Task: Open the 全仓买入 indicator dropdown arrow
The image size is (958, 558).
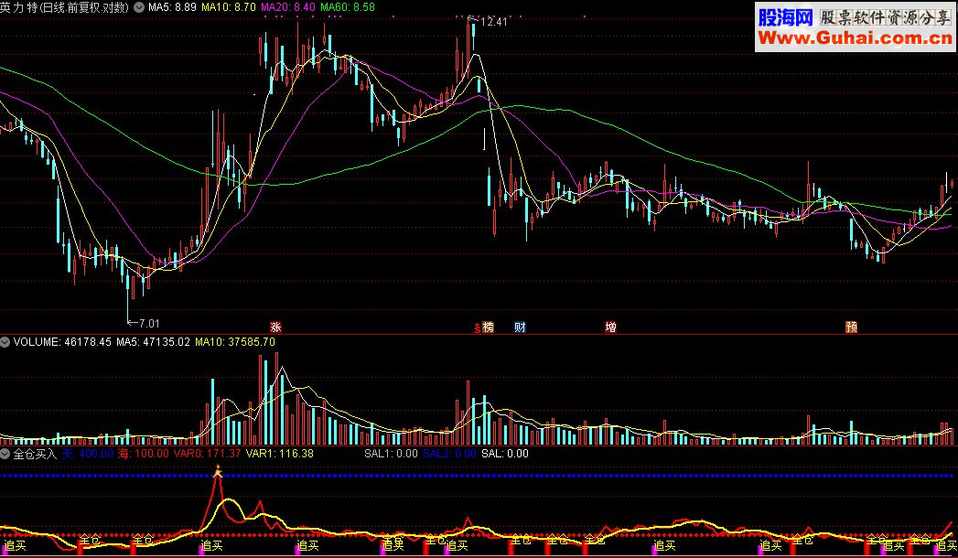Action: 5,454
